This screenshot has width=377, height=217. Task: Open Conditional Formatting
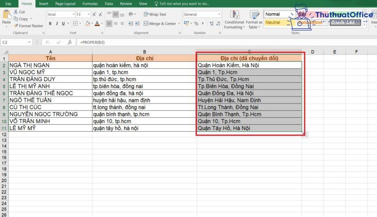234,20
